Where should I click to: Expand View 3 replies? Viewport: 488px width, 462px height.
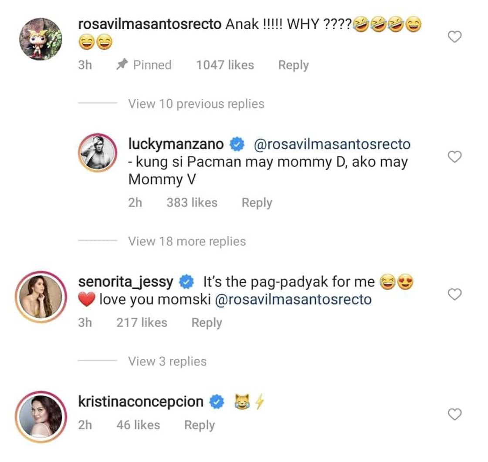(x=167, y=362)
